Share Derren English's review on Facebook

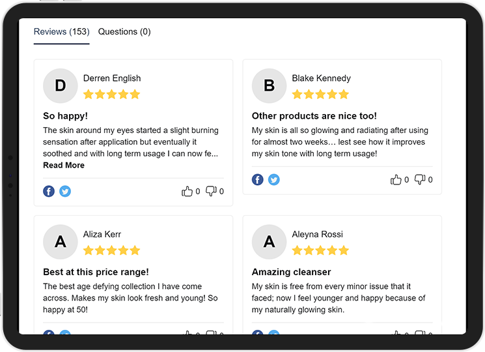[49, 192]
